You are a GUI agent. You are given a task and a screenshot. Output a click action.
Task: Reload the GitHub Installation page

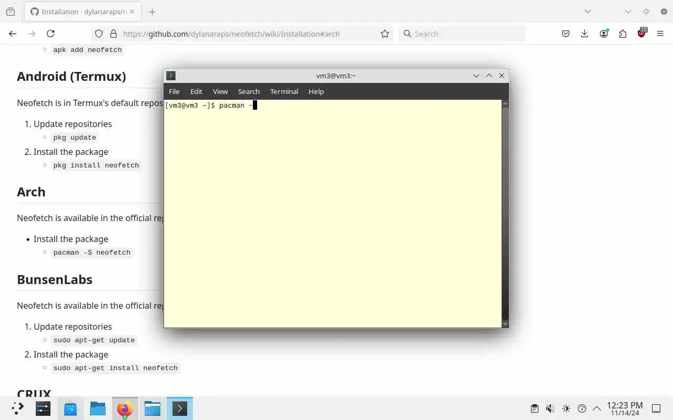50,34
